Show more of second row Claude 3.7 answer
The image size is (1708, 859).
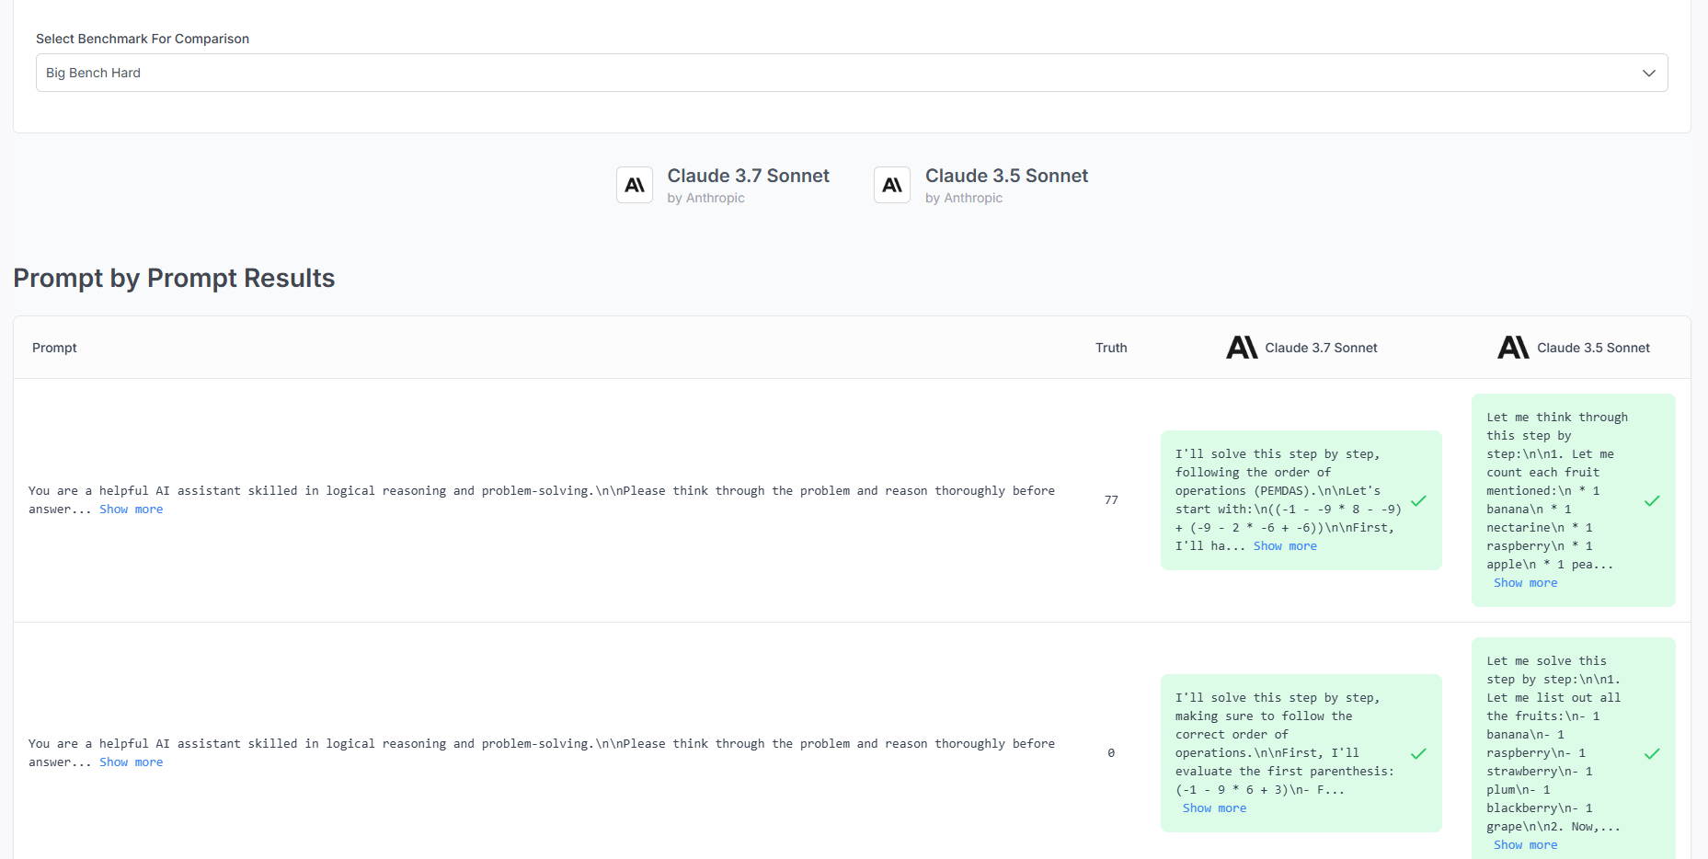pos(1215,808)
